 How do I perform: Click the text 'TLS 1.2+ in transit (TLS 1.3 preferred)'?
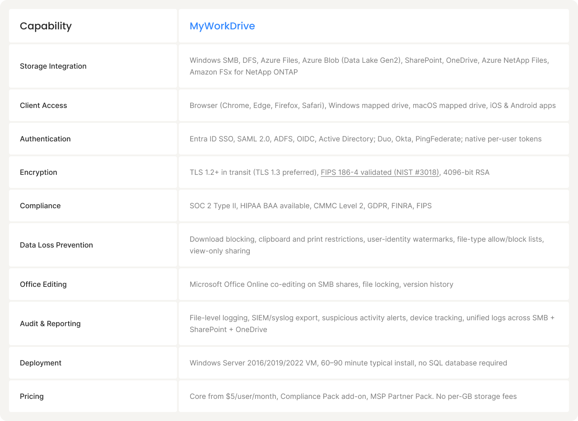(x=253, y=172)
